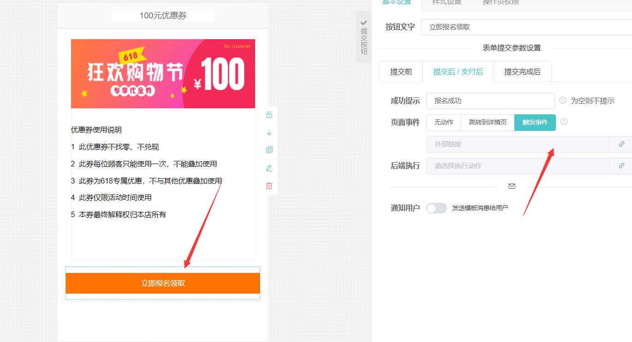Image resolution: width=632 pixels, height=342 pixels.
Task: Open the 样式设置 tab
Action: tap(447, 3)
